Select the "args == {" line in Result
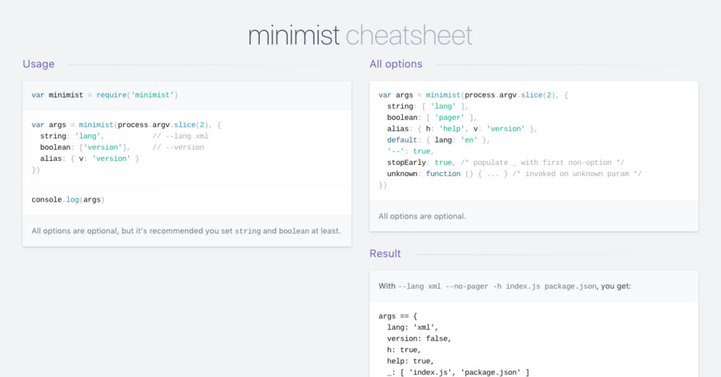This screenshot has width=721, height=377. [398, 316]
